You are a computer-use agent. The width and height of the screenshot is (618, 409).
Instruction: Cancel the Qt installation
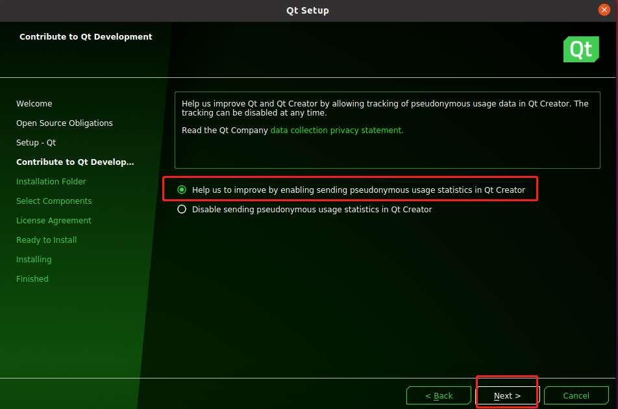tap(576, 395)
